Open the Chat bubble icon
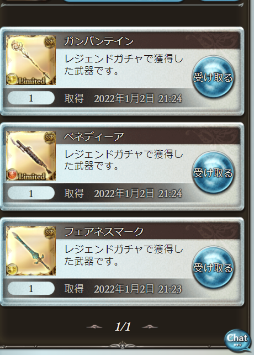The height and width of the screenshot is (355, 254). (237, 340)
